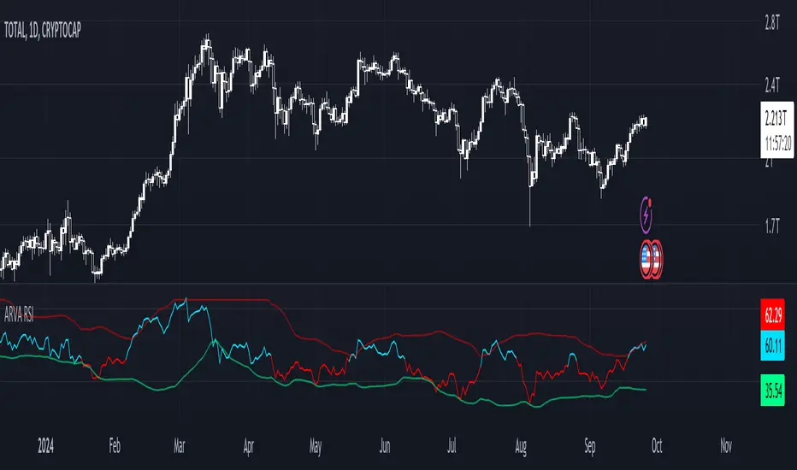Image resolution: width=797 pixels, height=470 pixels.
Task: Select the TOTAL, 1D, CRYPTOCAP symbol label
Action: pos(43,31)
